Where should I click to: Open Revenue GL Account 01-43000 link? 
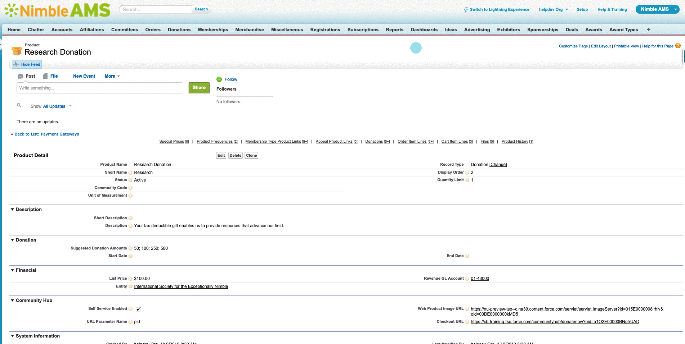pos(480,279)
